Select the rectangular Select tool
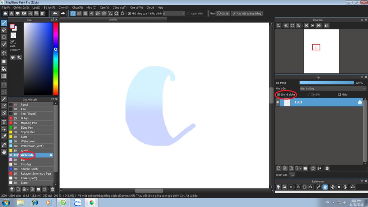The width and height of the screenshot is (368, 207). 4,84
